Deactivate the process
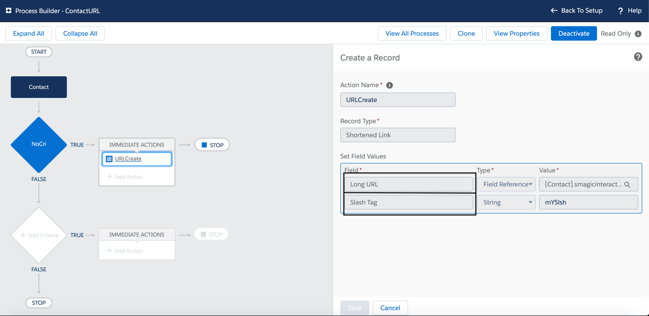This screenshot has width=649, height=316. click(x=574, y=33)
